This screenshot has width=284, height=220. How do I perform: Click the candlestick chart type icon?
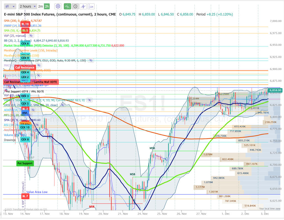(7, 6)
